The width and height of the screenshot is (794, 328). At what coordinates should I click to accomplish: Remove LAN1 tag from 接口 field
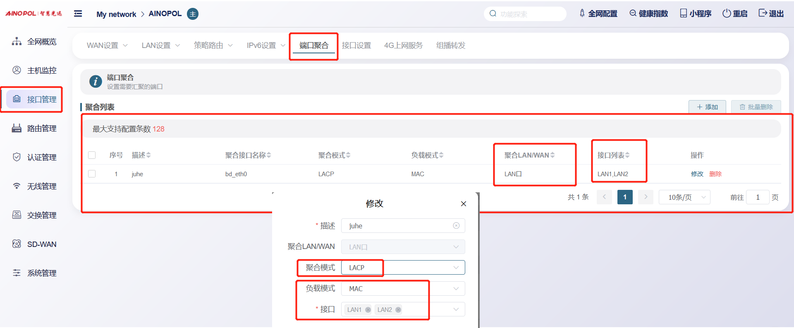368,310
